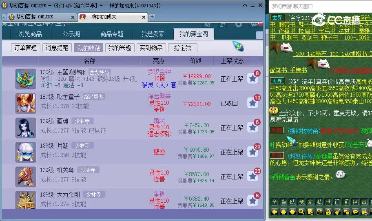Add a new tab with plus button
Viewport: 372px width, 221px height.
pos(152,17)
